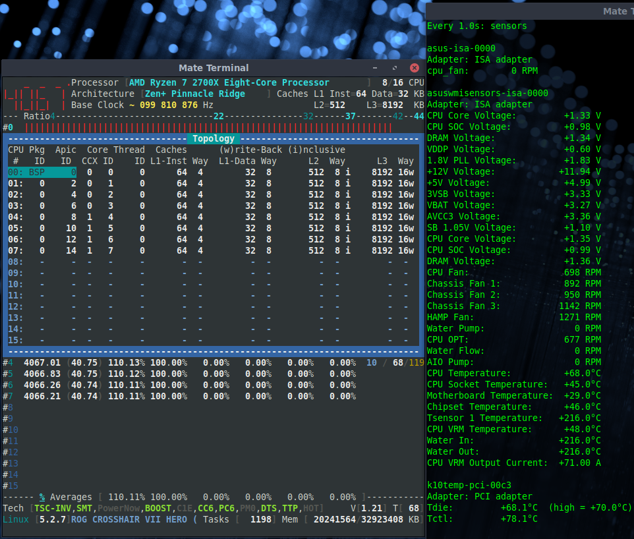This screenshot has height=539, width=634.
Task: Click CPU Fan 698 RPM in sensors window
Action: pyautogui.click(x=514, y=273)
